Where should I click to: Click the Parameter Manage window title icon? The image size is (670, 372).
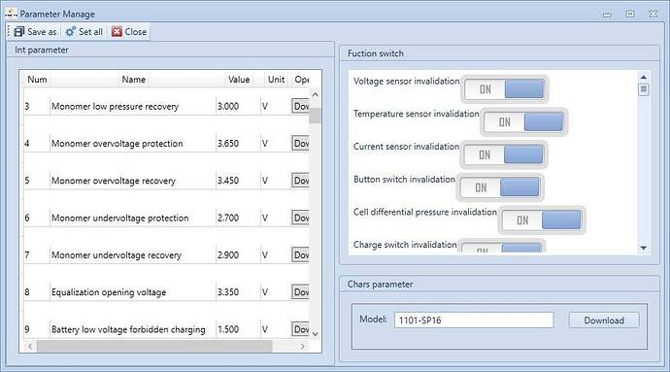coord(11,14)
